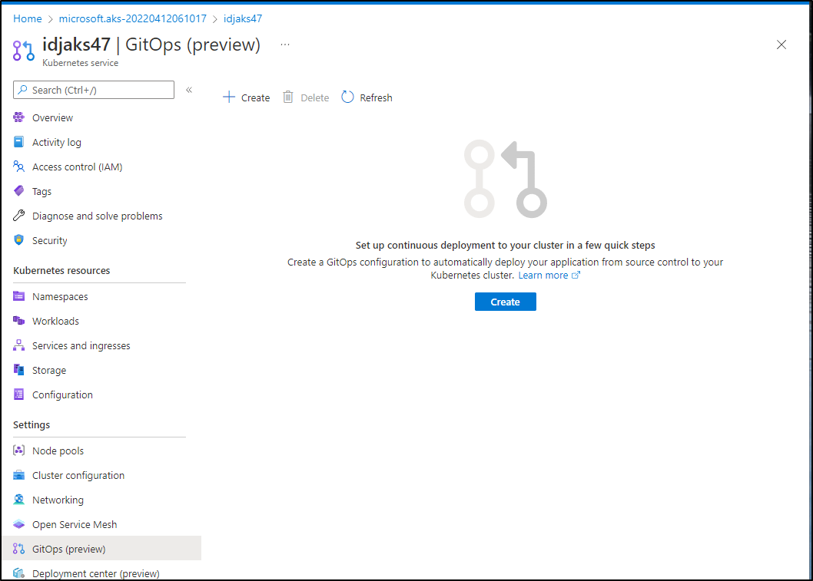The image size is (813, 581).
Task: Click the 'Kubernetes service' subtitle text
Action: 81,63
